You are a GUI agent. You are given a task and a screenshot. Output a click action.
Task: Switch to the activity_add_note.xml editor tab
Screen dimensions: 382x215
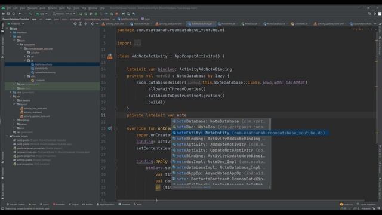(168, 24)
